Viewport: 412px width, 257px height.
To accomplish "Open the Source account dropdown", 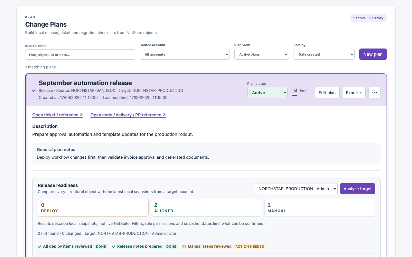I will [x=185, y=54].
